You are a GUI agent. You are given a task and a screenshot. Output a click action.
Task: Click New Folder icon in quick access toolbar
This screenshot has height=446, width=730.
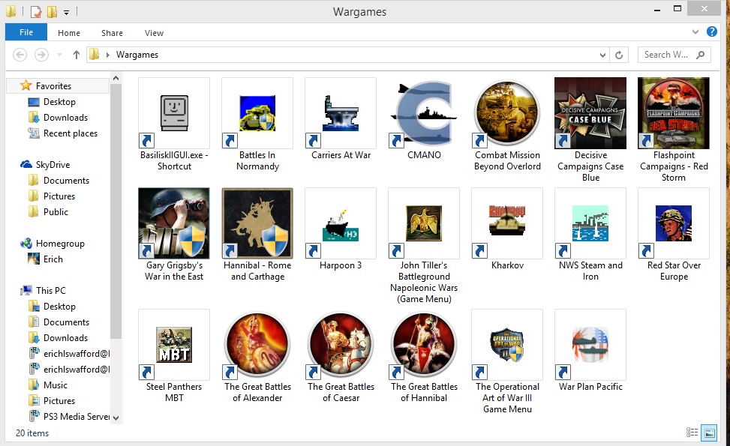pyautogui.click(x=52, y=11)
